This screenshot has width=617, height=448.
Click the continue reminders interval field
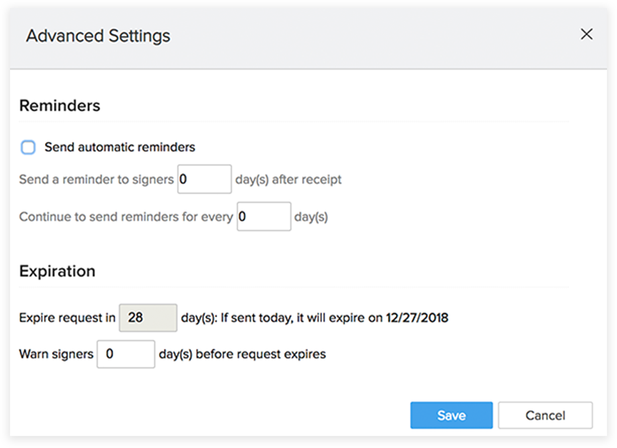pos(264,217)
